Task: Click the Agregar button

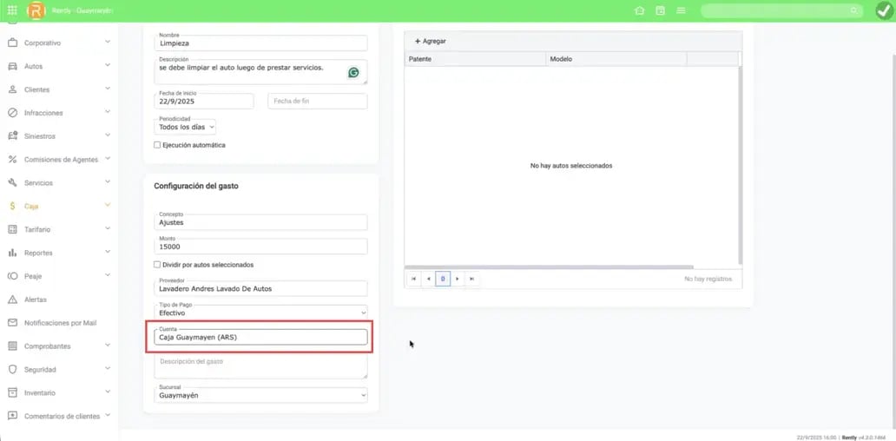Action: [431, 41]
